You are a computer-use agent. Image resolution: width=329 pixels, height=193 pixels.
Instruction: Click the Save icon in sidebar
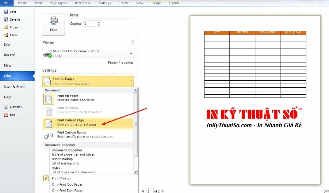point(6,12)
